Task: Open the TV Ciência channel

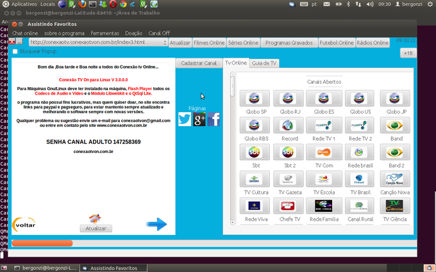Action: [395, 206]
